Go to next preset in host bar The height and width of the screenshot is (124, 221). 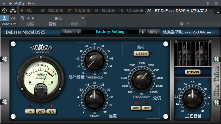[x=33, y=18]
